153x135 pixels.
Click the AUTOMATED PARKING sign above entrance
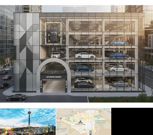(x=54, y=77)
